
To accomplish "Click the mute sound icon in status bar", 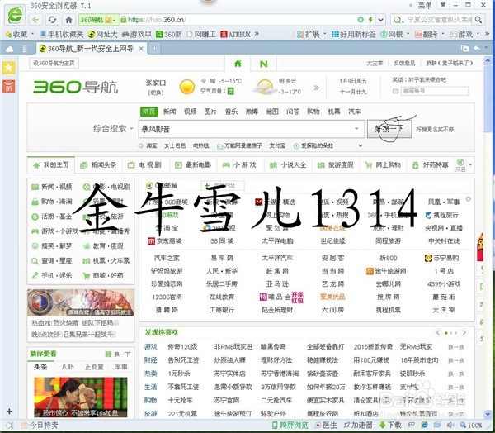I will pos(450,425).
